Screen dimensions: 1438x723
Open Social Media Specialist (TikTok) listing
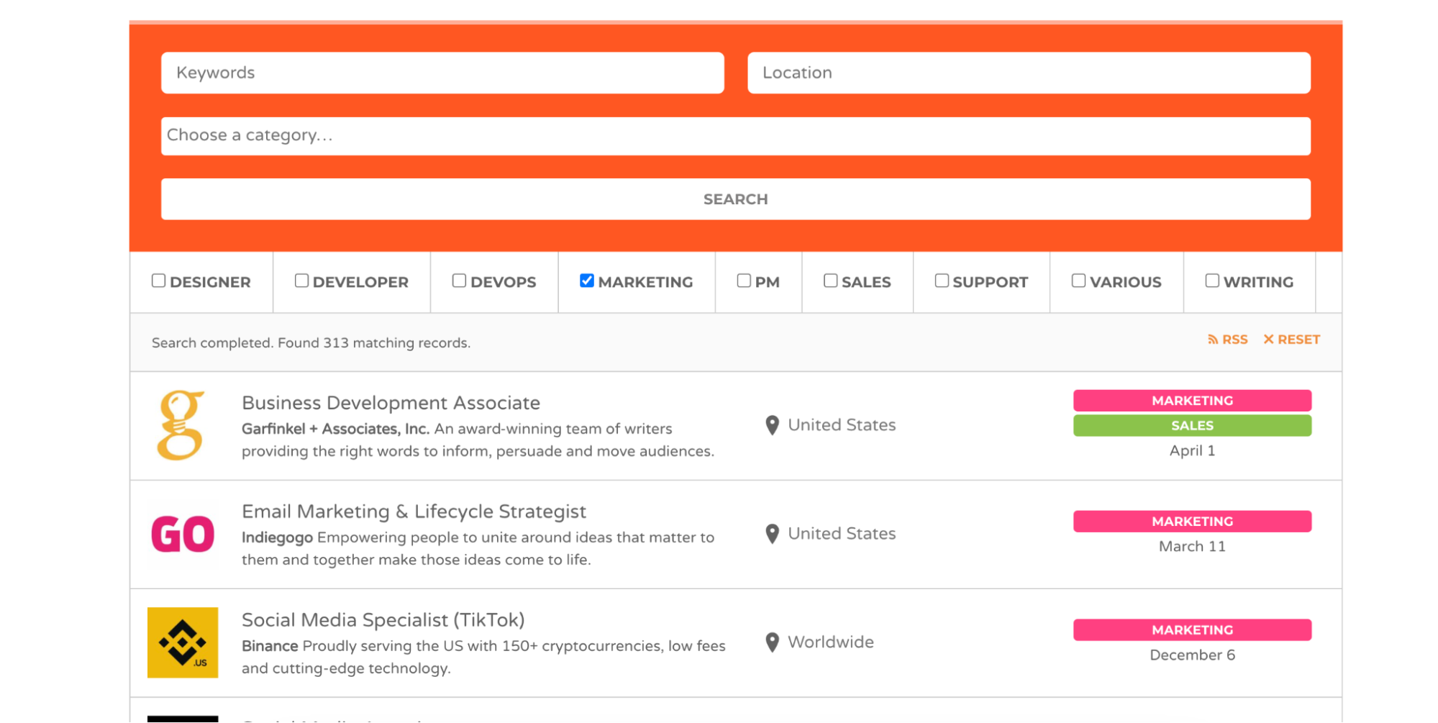(x=383, y=620)
